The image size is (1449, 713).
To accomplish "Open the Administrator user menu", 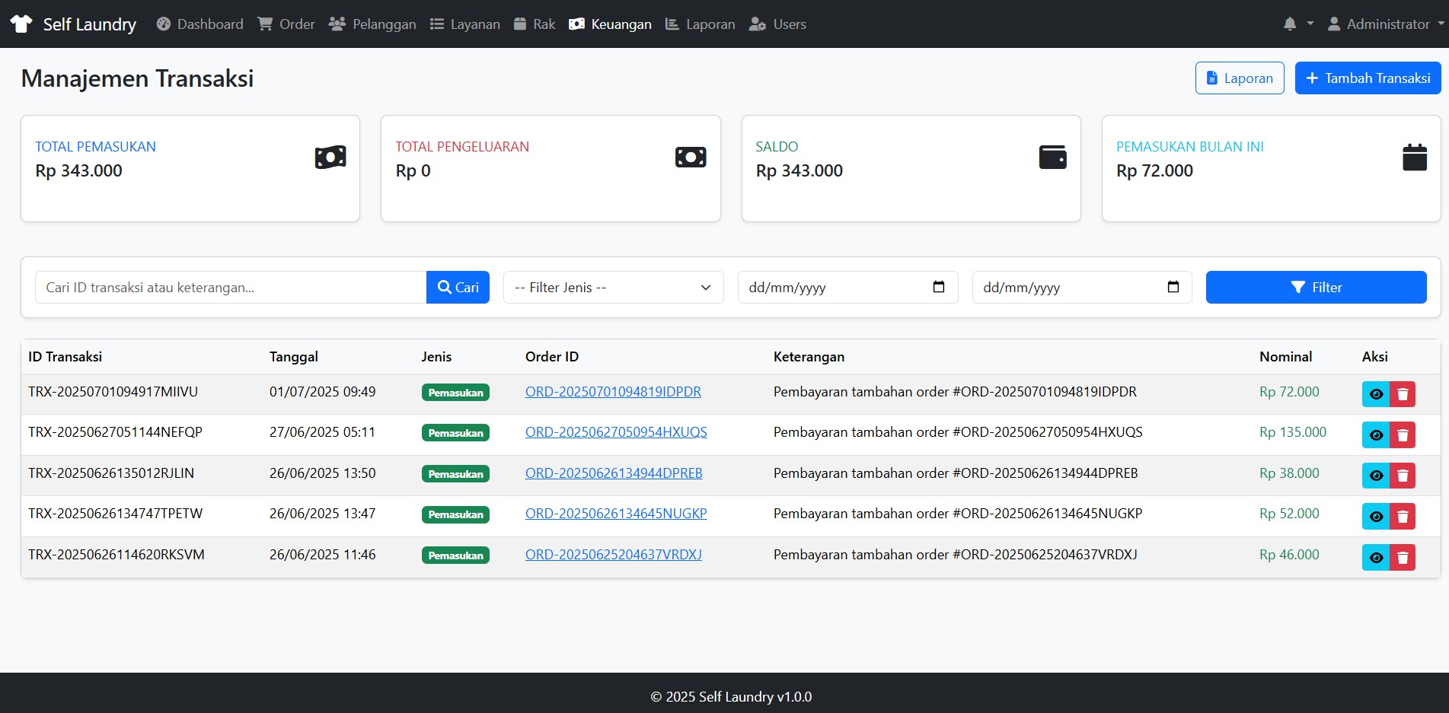I will pos(1385,24).
